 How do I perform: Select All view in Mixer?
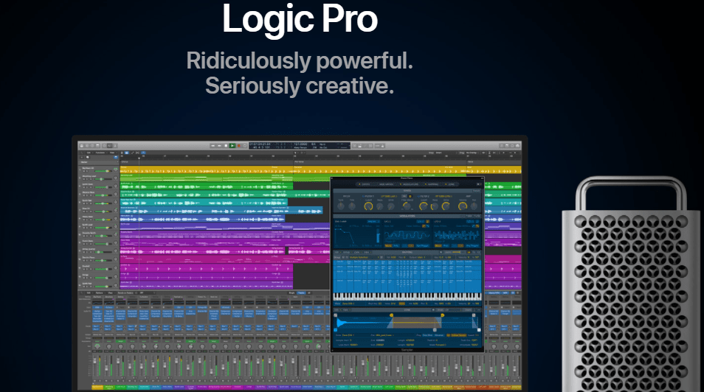[x=309, y=293]
